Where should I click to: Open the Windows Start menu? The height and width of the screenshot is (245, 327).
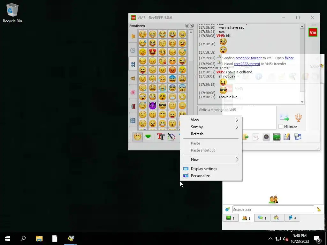(8, 239)
